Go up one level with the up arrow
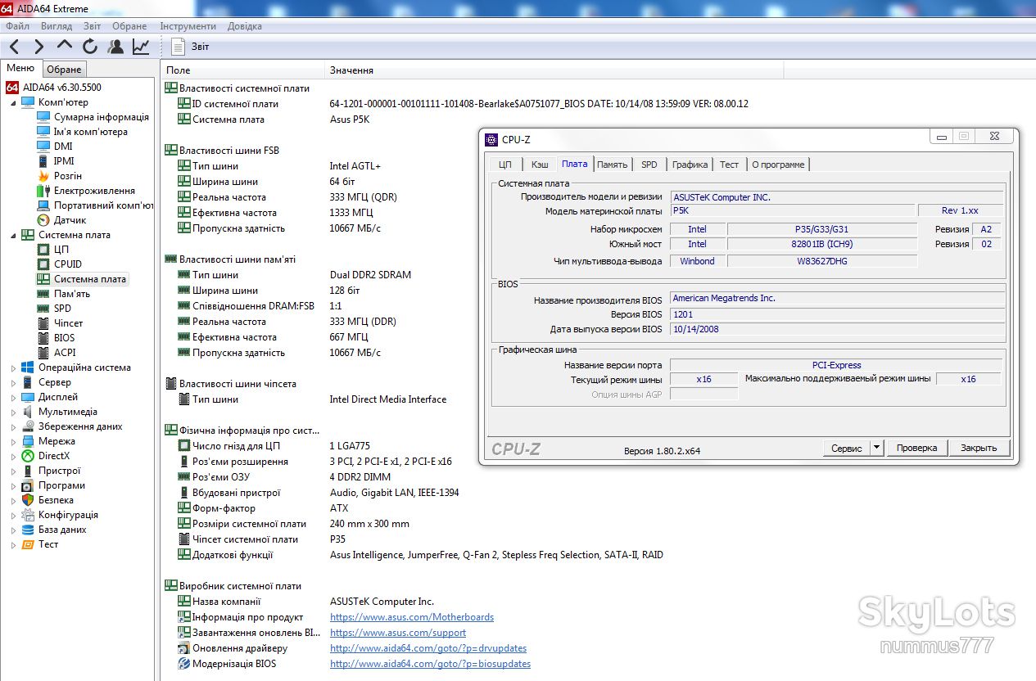The image size is (1036, 681). point(65,46)
